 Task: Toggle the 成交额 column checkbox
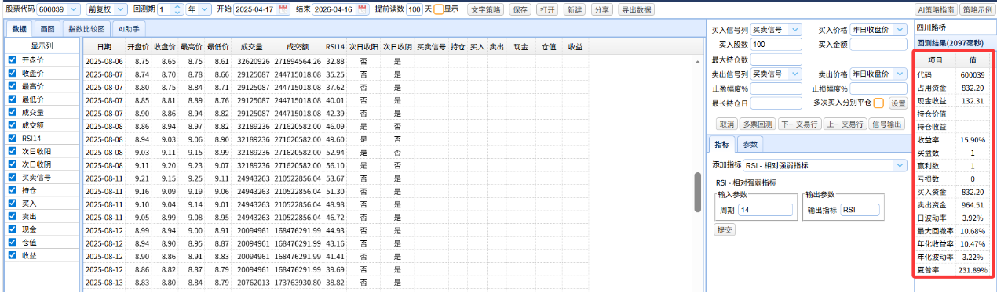point(12,124)
